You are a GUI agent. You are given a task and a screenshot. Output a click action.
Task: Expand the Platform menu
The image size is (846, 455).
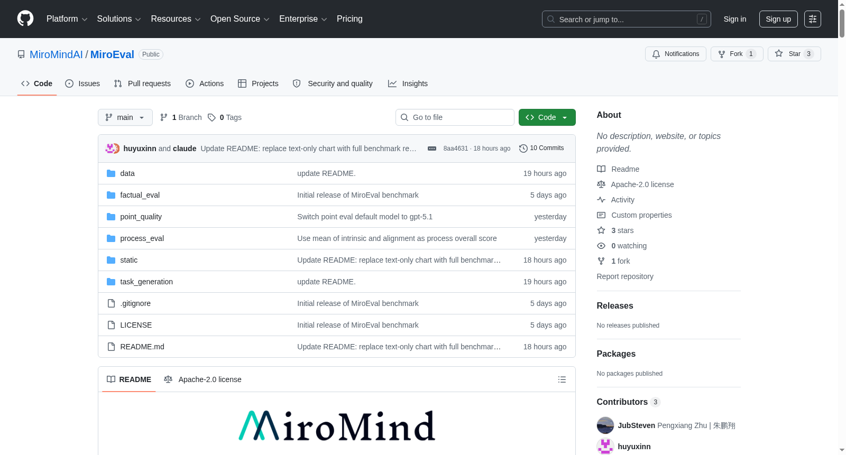click(67, 19)
